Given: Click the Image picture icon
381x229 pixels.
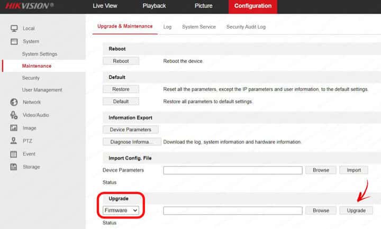Looking at the screenshot, I should (14, 128).
